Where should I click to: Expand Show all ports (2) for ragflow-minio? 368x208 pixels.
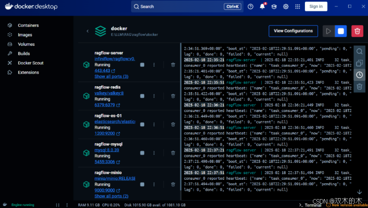[111, 196]
